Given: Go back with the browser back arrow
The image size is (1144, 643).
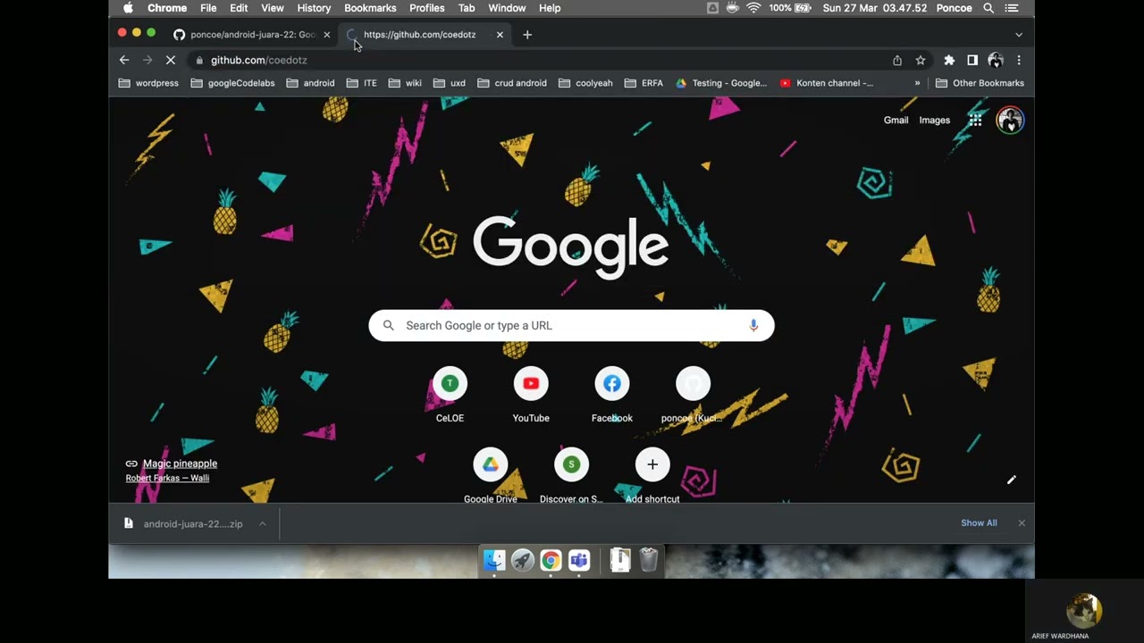Looking at the screenshot, I should coord(124,60).
